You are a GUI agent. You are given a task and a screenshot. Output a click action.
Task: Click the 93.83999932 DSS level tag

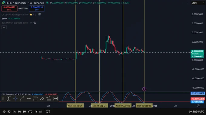198,93
